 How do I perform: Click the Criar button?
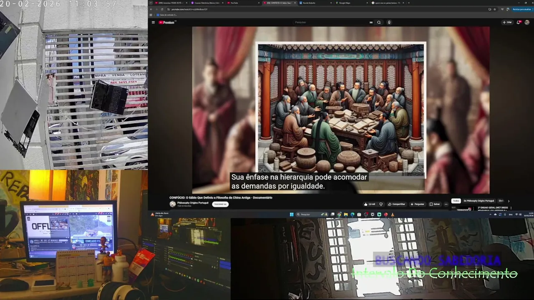point(507,22)
